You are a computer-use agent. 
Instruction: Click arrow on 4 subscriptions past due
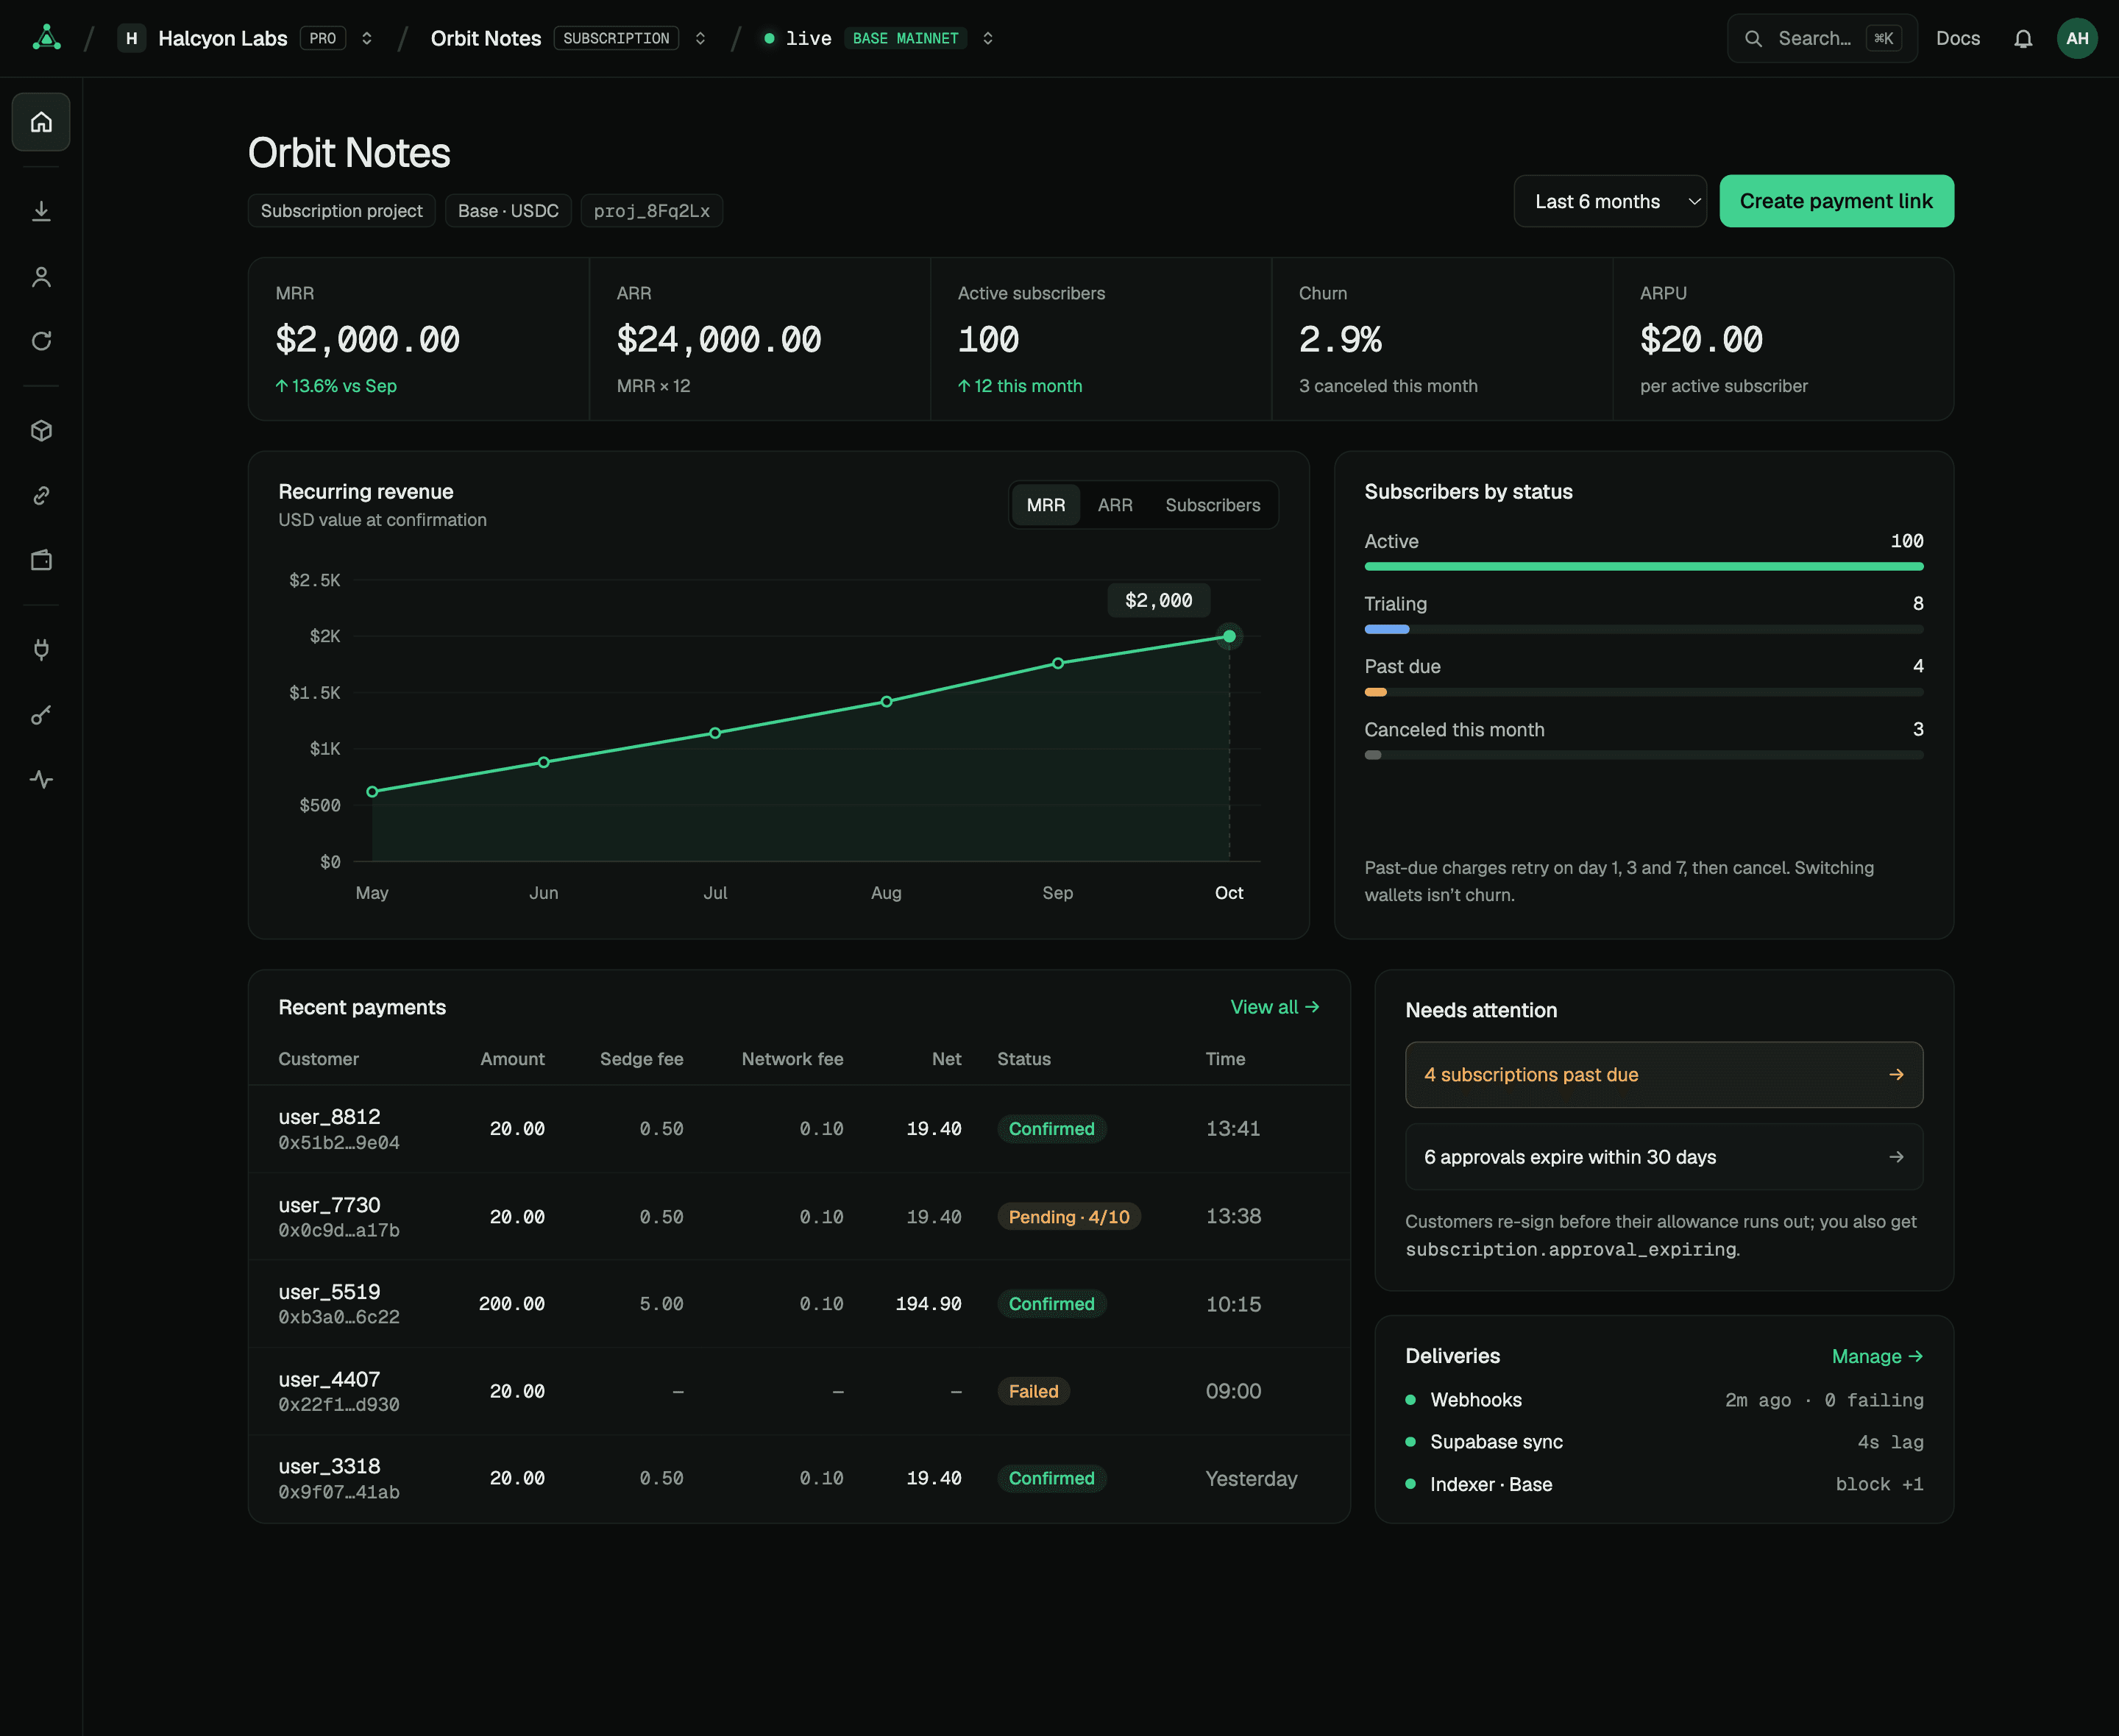[x=1896, y=1074]
